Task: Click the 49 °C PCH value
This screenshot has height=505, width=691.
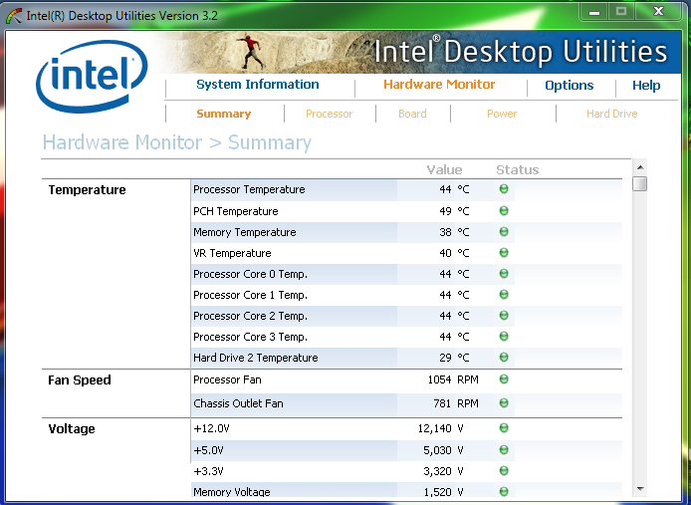Action: point(454,211)
